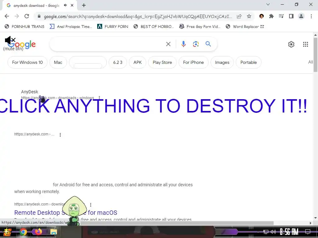This screenshot has width=318, height=238.
Task: Toggle the black mute btn speaker overlay
Action: pyautogui.click(x=10, y=40)
